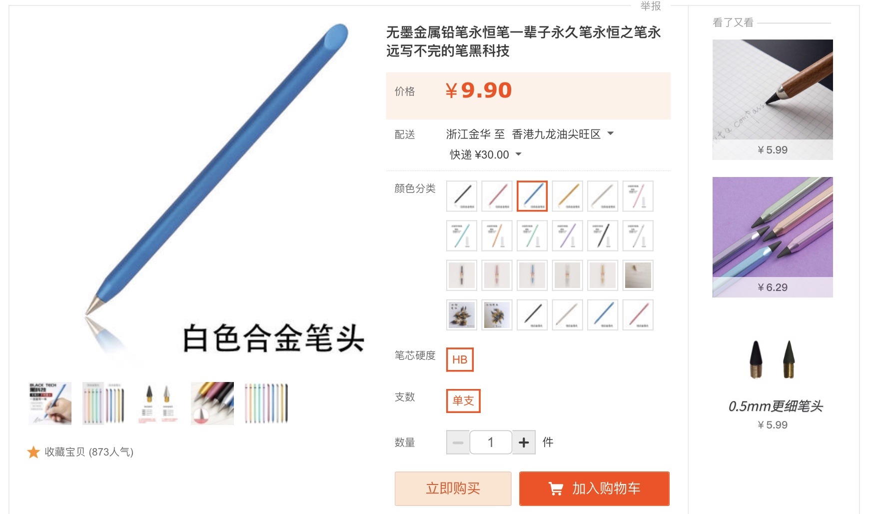
Task: Toggle the HB hardness option
Action: 460,359
